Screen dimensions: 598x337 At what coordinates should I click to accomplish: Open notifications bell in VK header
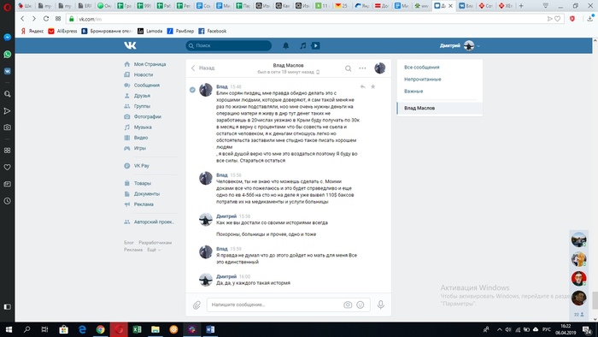285,46
